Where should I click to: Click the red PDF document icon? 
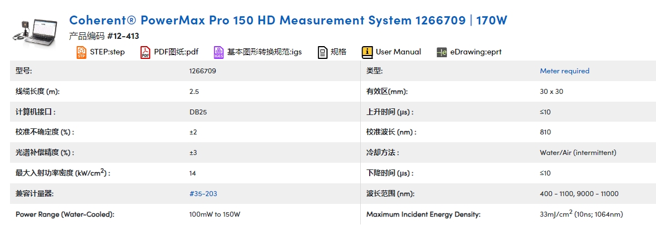point(145,52)
